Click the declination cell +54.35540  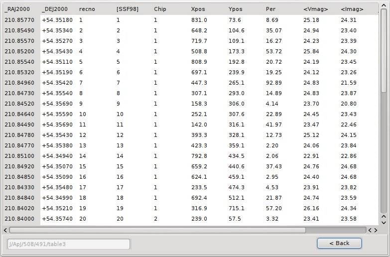click(57, 93)
